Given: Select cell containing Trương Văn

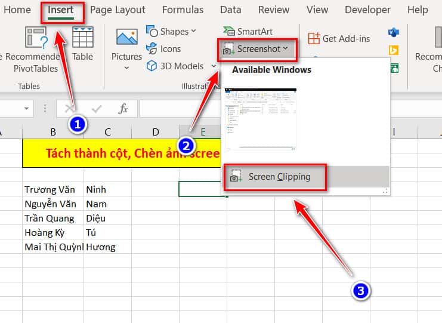Looking at the screenshot, I should click(x=53, y=189).
